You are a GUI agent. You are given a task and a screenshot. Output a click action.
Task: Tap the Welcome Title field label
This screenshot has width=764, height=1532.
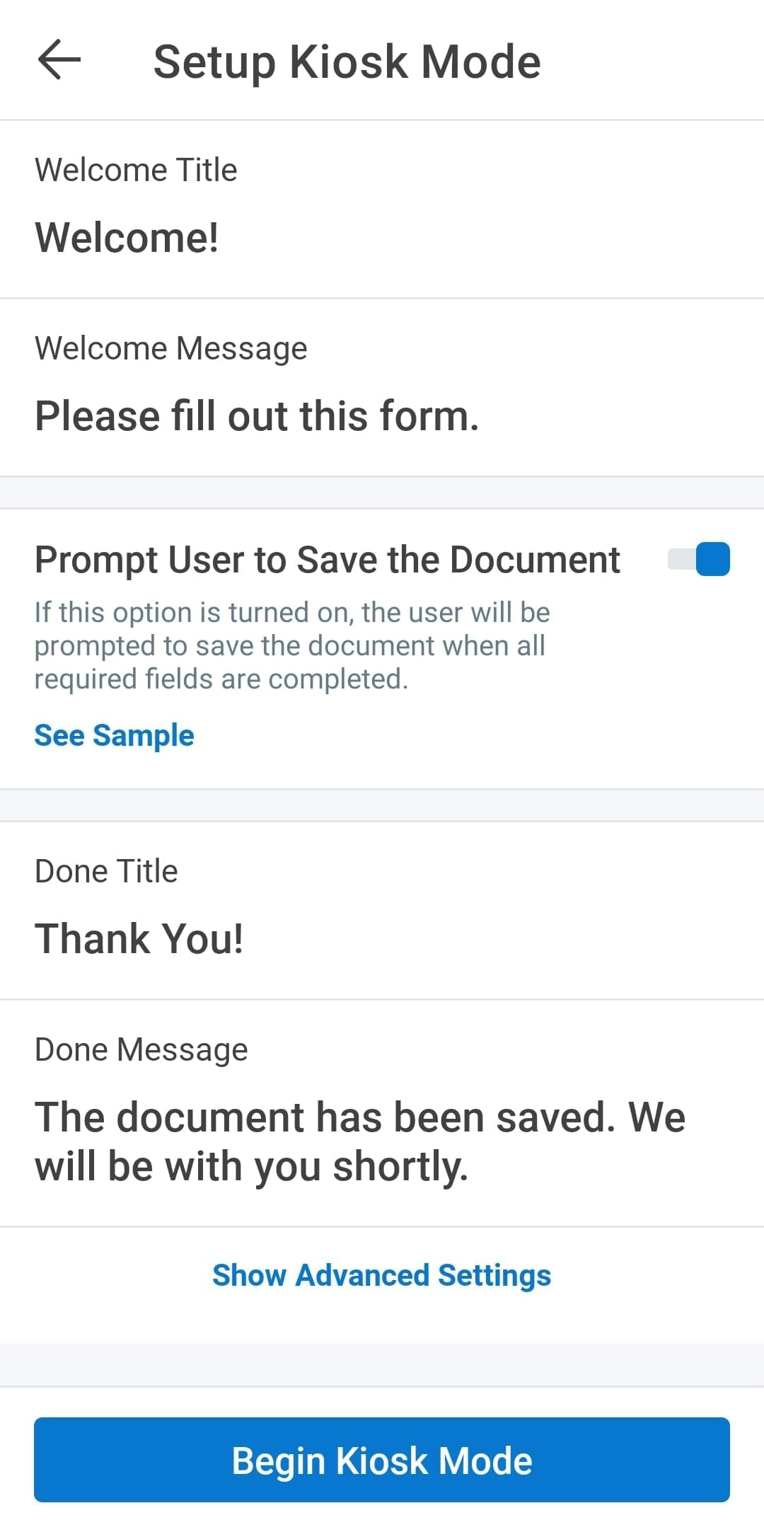click(136, 170)
